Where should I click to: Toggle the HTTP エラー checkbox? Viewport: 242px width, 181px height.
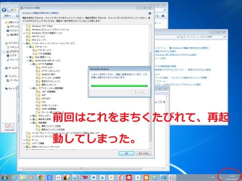coord(37,67)
